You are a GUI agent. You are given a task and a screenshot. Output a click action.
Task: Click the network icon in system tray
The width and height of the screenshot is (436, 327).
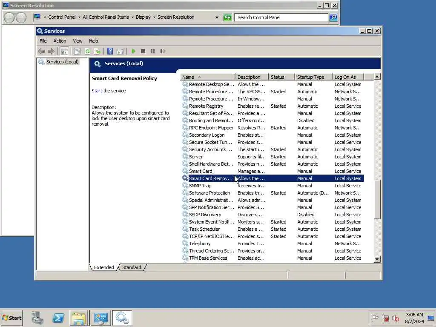pos(385,318)
